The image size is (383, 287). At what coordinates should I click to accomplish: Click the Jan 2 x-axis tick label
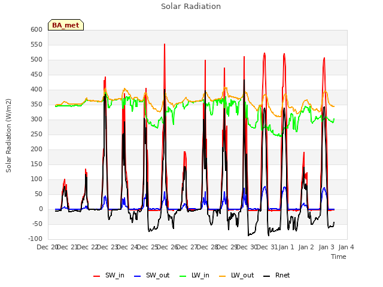click(x=306, y=247)
